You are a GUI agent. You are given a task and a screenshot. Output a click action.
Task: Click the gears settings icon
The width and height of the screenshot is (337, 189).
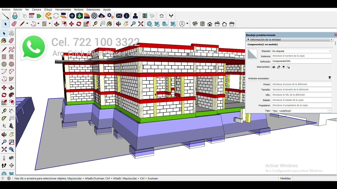pos(110,16)
